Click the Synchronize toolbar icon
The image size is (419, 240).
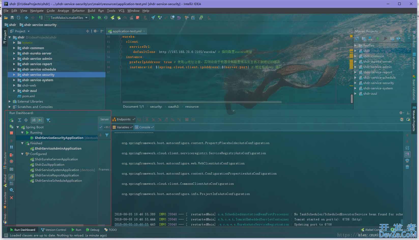click(x=19, y=18)
